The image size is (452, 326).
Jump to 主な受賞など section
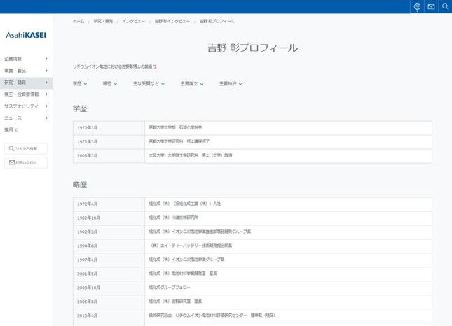[149, 84]
